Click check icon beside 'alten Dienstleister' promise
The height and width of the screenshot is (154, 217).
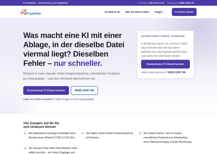25,148
